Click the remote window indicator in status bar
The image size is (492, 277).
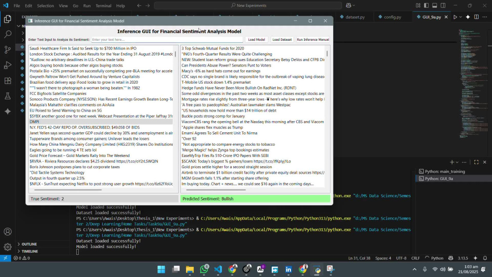tap(5, 258)
